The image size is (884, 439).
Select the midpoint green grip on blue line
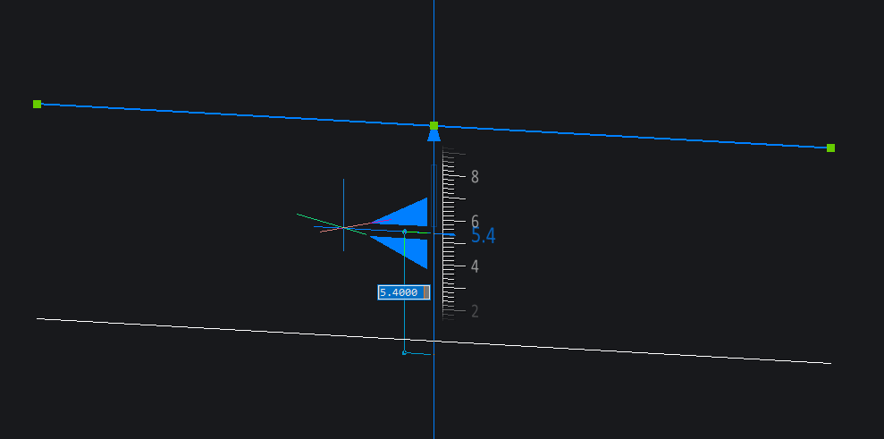click(434, 126)
